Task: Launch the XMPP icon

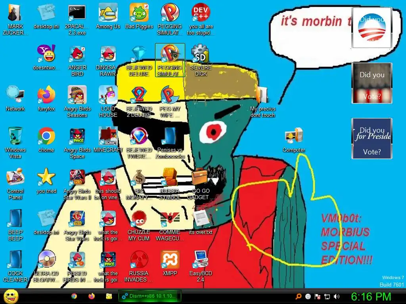Action: [170, 263]
